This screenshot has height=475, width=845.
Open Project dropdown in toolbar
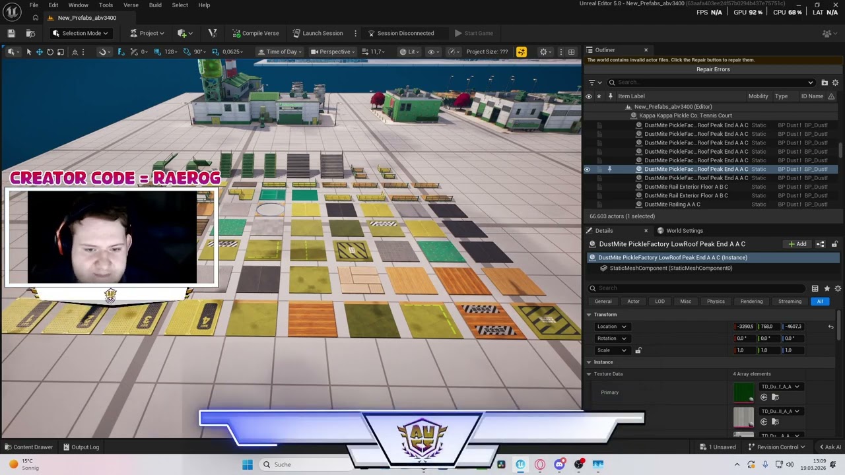click(147, 33)
